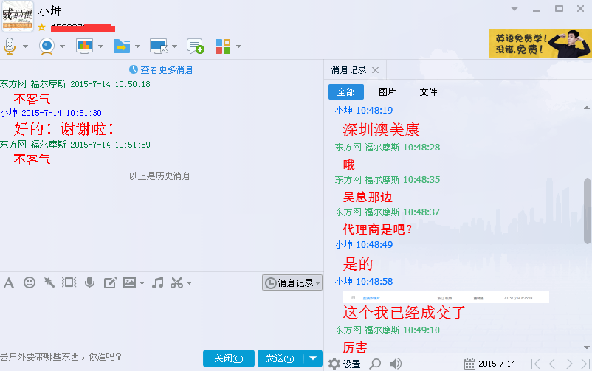Image resolution: width=592 pixels, height=371 pixels.
Task: Expand the apps grid dropdown arrow
Action: tap(239, 46)
